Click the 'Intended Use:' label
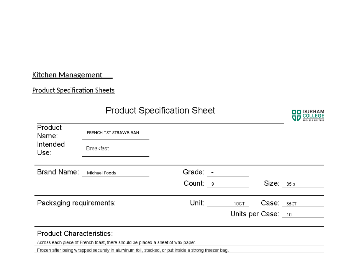 [51, 149]
